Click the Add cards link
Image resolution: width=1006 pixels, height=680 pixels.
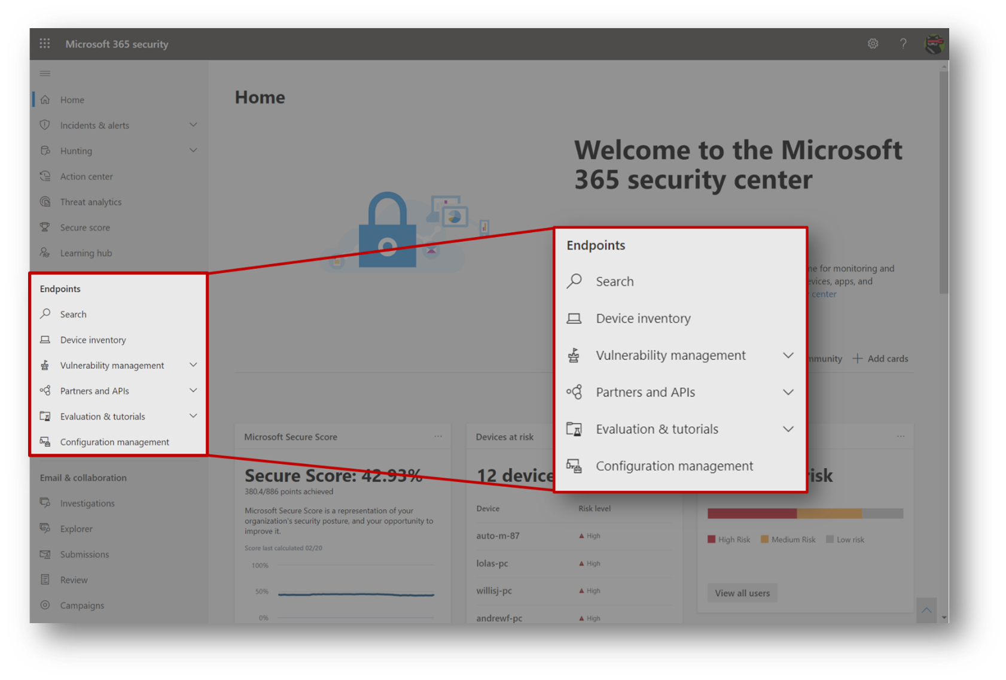pos(880,358)
